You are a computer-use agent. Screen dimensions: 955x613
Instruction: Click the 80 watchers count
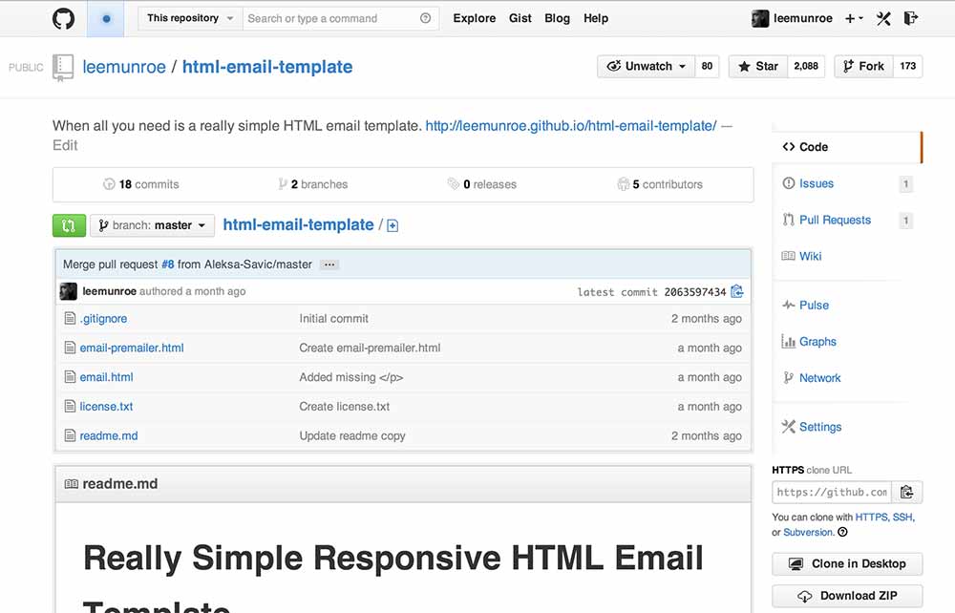(x=707, y=66)
